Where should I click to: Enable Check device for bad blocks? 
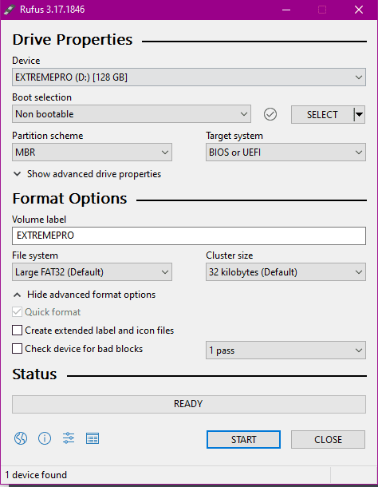point(17,348)
